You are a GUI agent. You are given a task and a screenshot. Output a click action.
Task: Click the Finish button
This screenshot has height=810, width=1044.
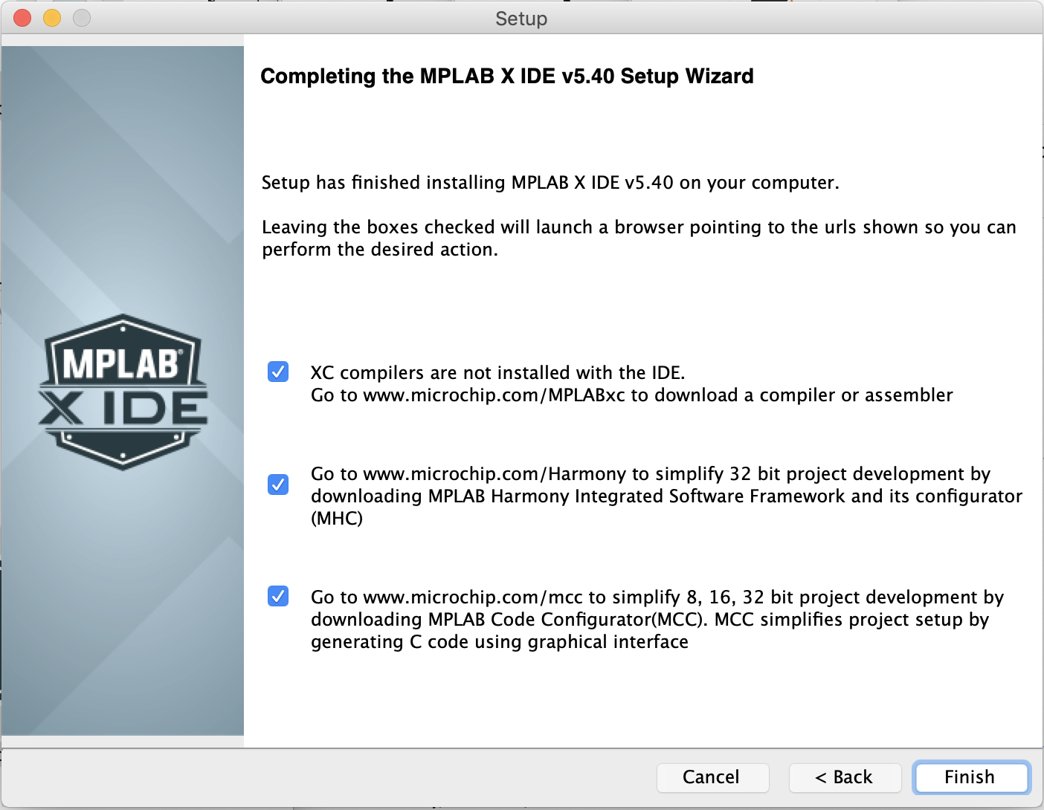(x=970, y=777)
